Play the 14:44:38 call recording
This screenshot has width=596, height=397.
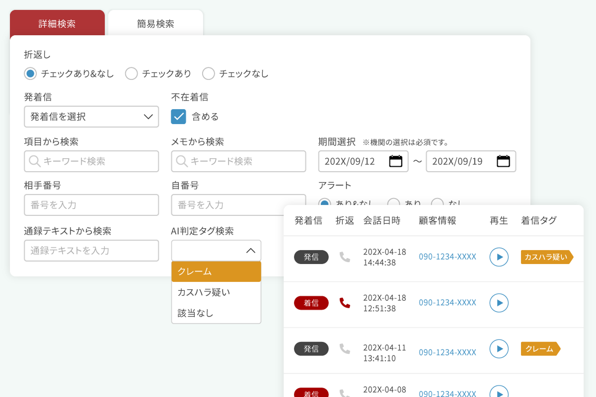click(x=499, y=257)
